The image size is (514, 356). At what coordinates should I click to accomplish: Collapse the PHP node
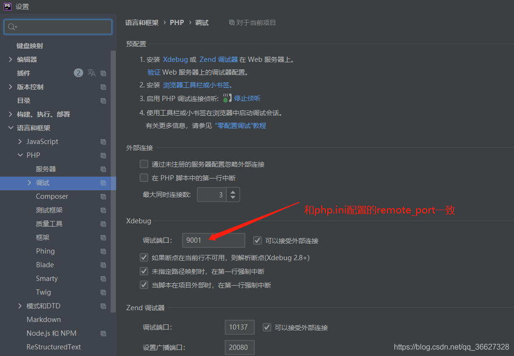[x=20, y=155]
